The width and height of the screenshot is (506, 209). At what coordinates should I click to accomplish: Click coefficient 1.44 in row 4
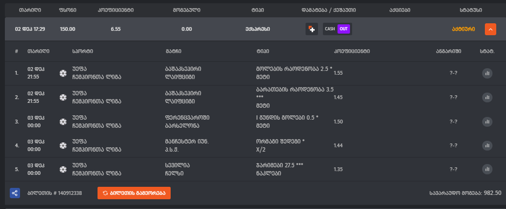[x=338, y=146]
